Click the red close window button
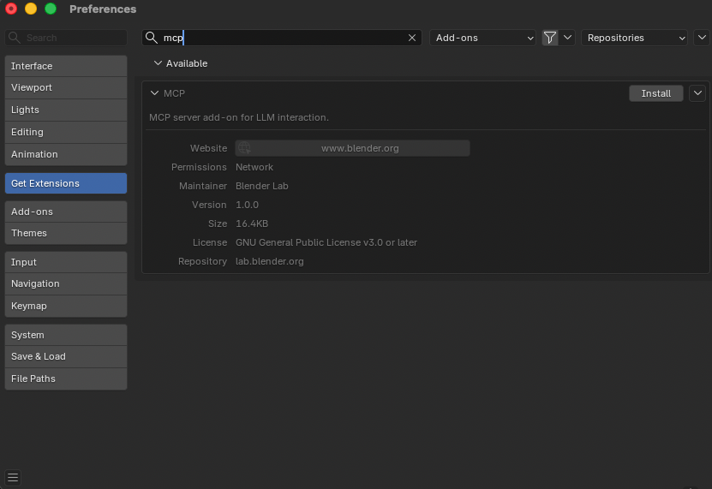Viewport: 712px width, 489px height. [11, 9]
